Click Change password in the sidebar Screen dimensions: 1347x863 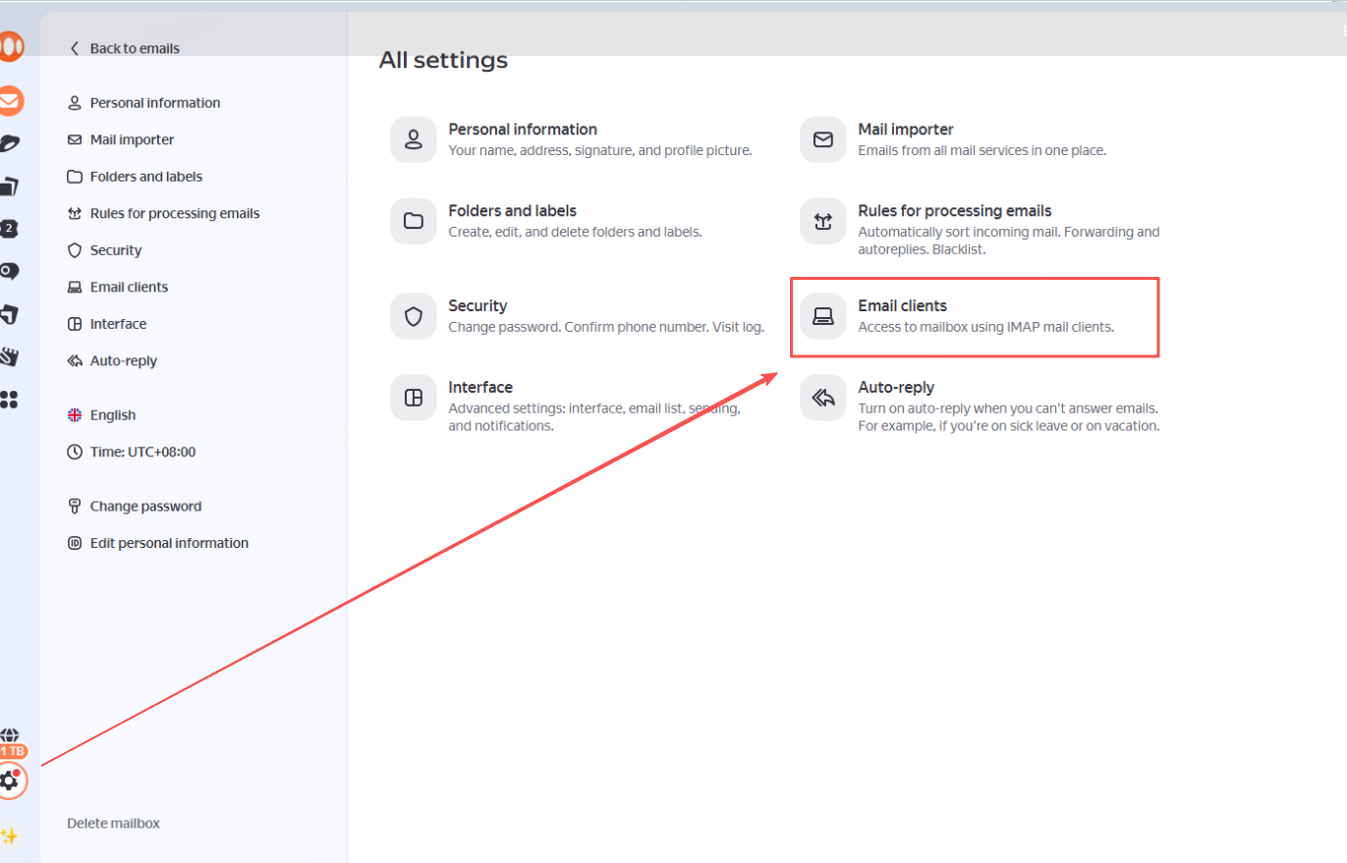pos(135,507)
